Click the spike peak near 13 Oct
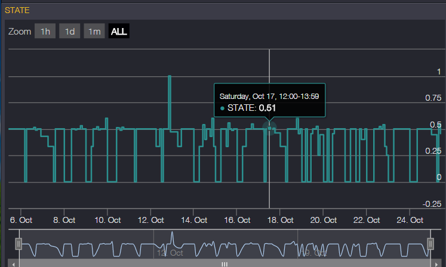The width and height of the screenshot is (446, 267). (170, 76)
